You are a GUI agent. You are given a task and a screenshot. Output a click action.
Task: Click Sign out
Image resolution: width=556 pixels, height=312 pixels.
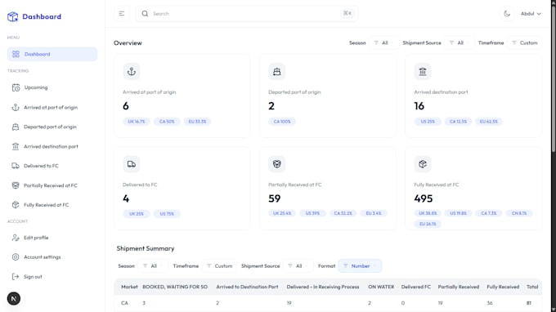[33, 277]
